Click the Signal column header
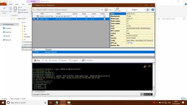 pos(84,14)
